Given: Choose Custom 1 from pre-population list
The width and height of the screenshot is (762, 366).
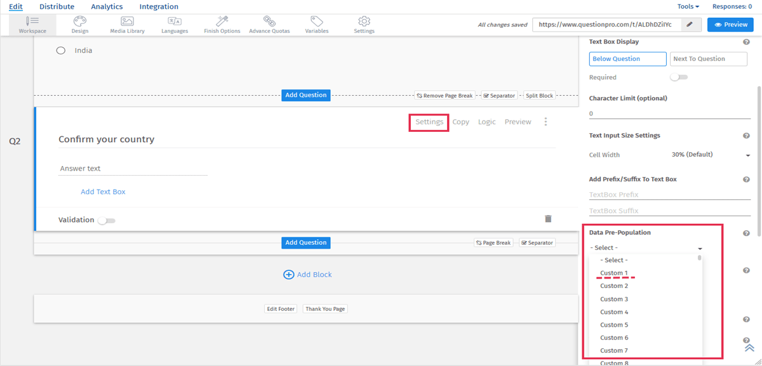Looking at the screenshot, I should [x=614, y=273].
